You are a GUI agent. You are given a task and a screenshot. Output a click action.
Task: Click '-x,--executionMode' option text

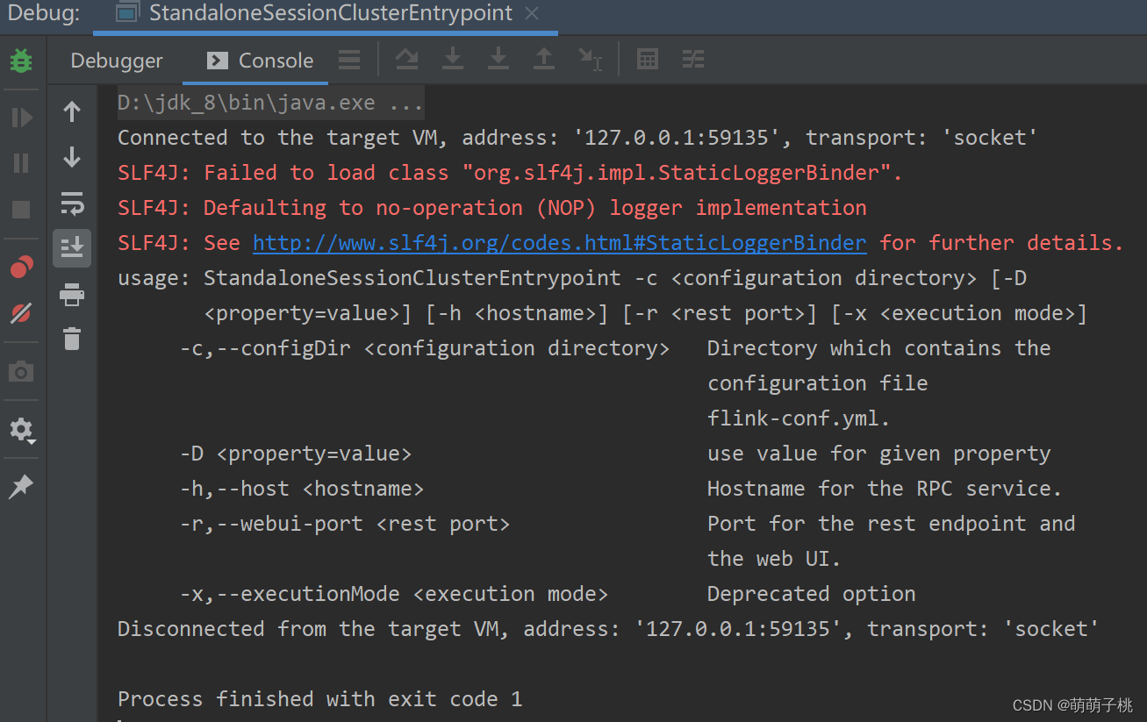394,594
